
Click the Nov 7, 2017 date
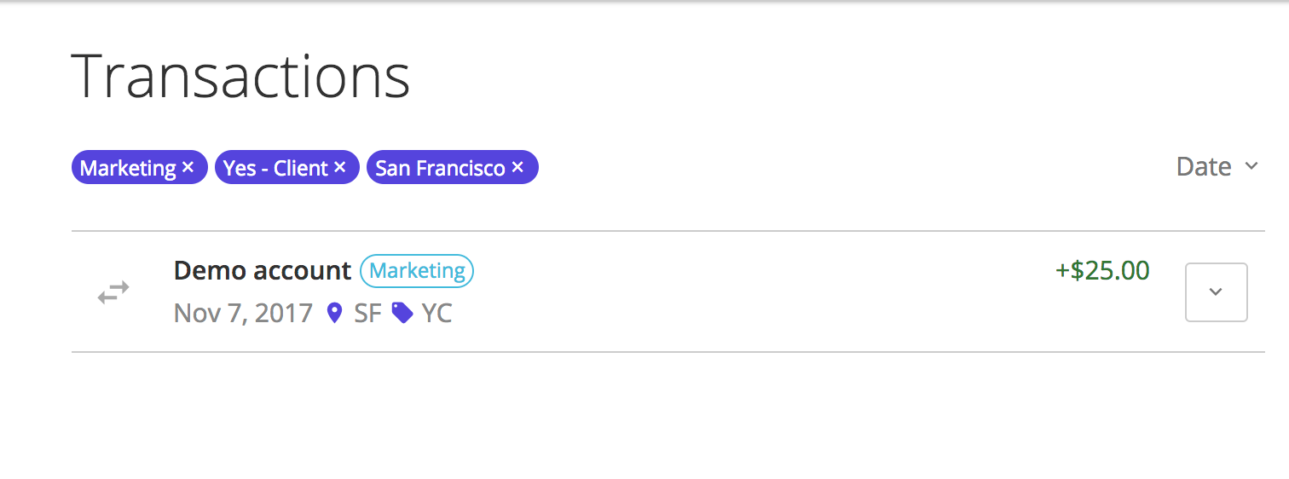click(x=243, y=314)
